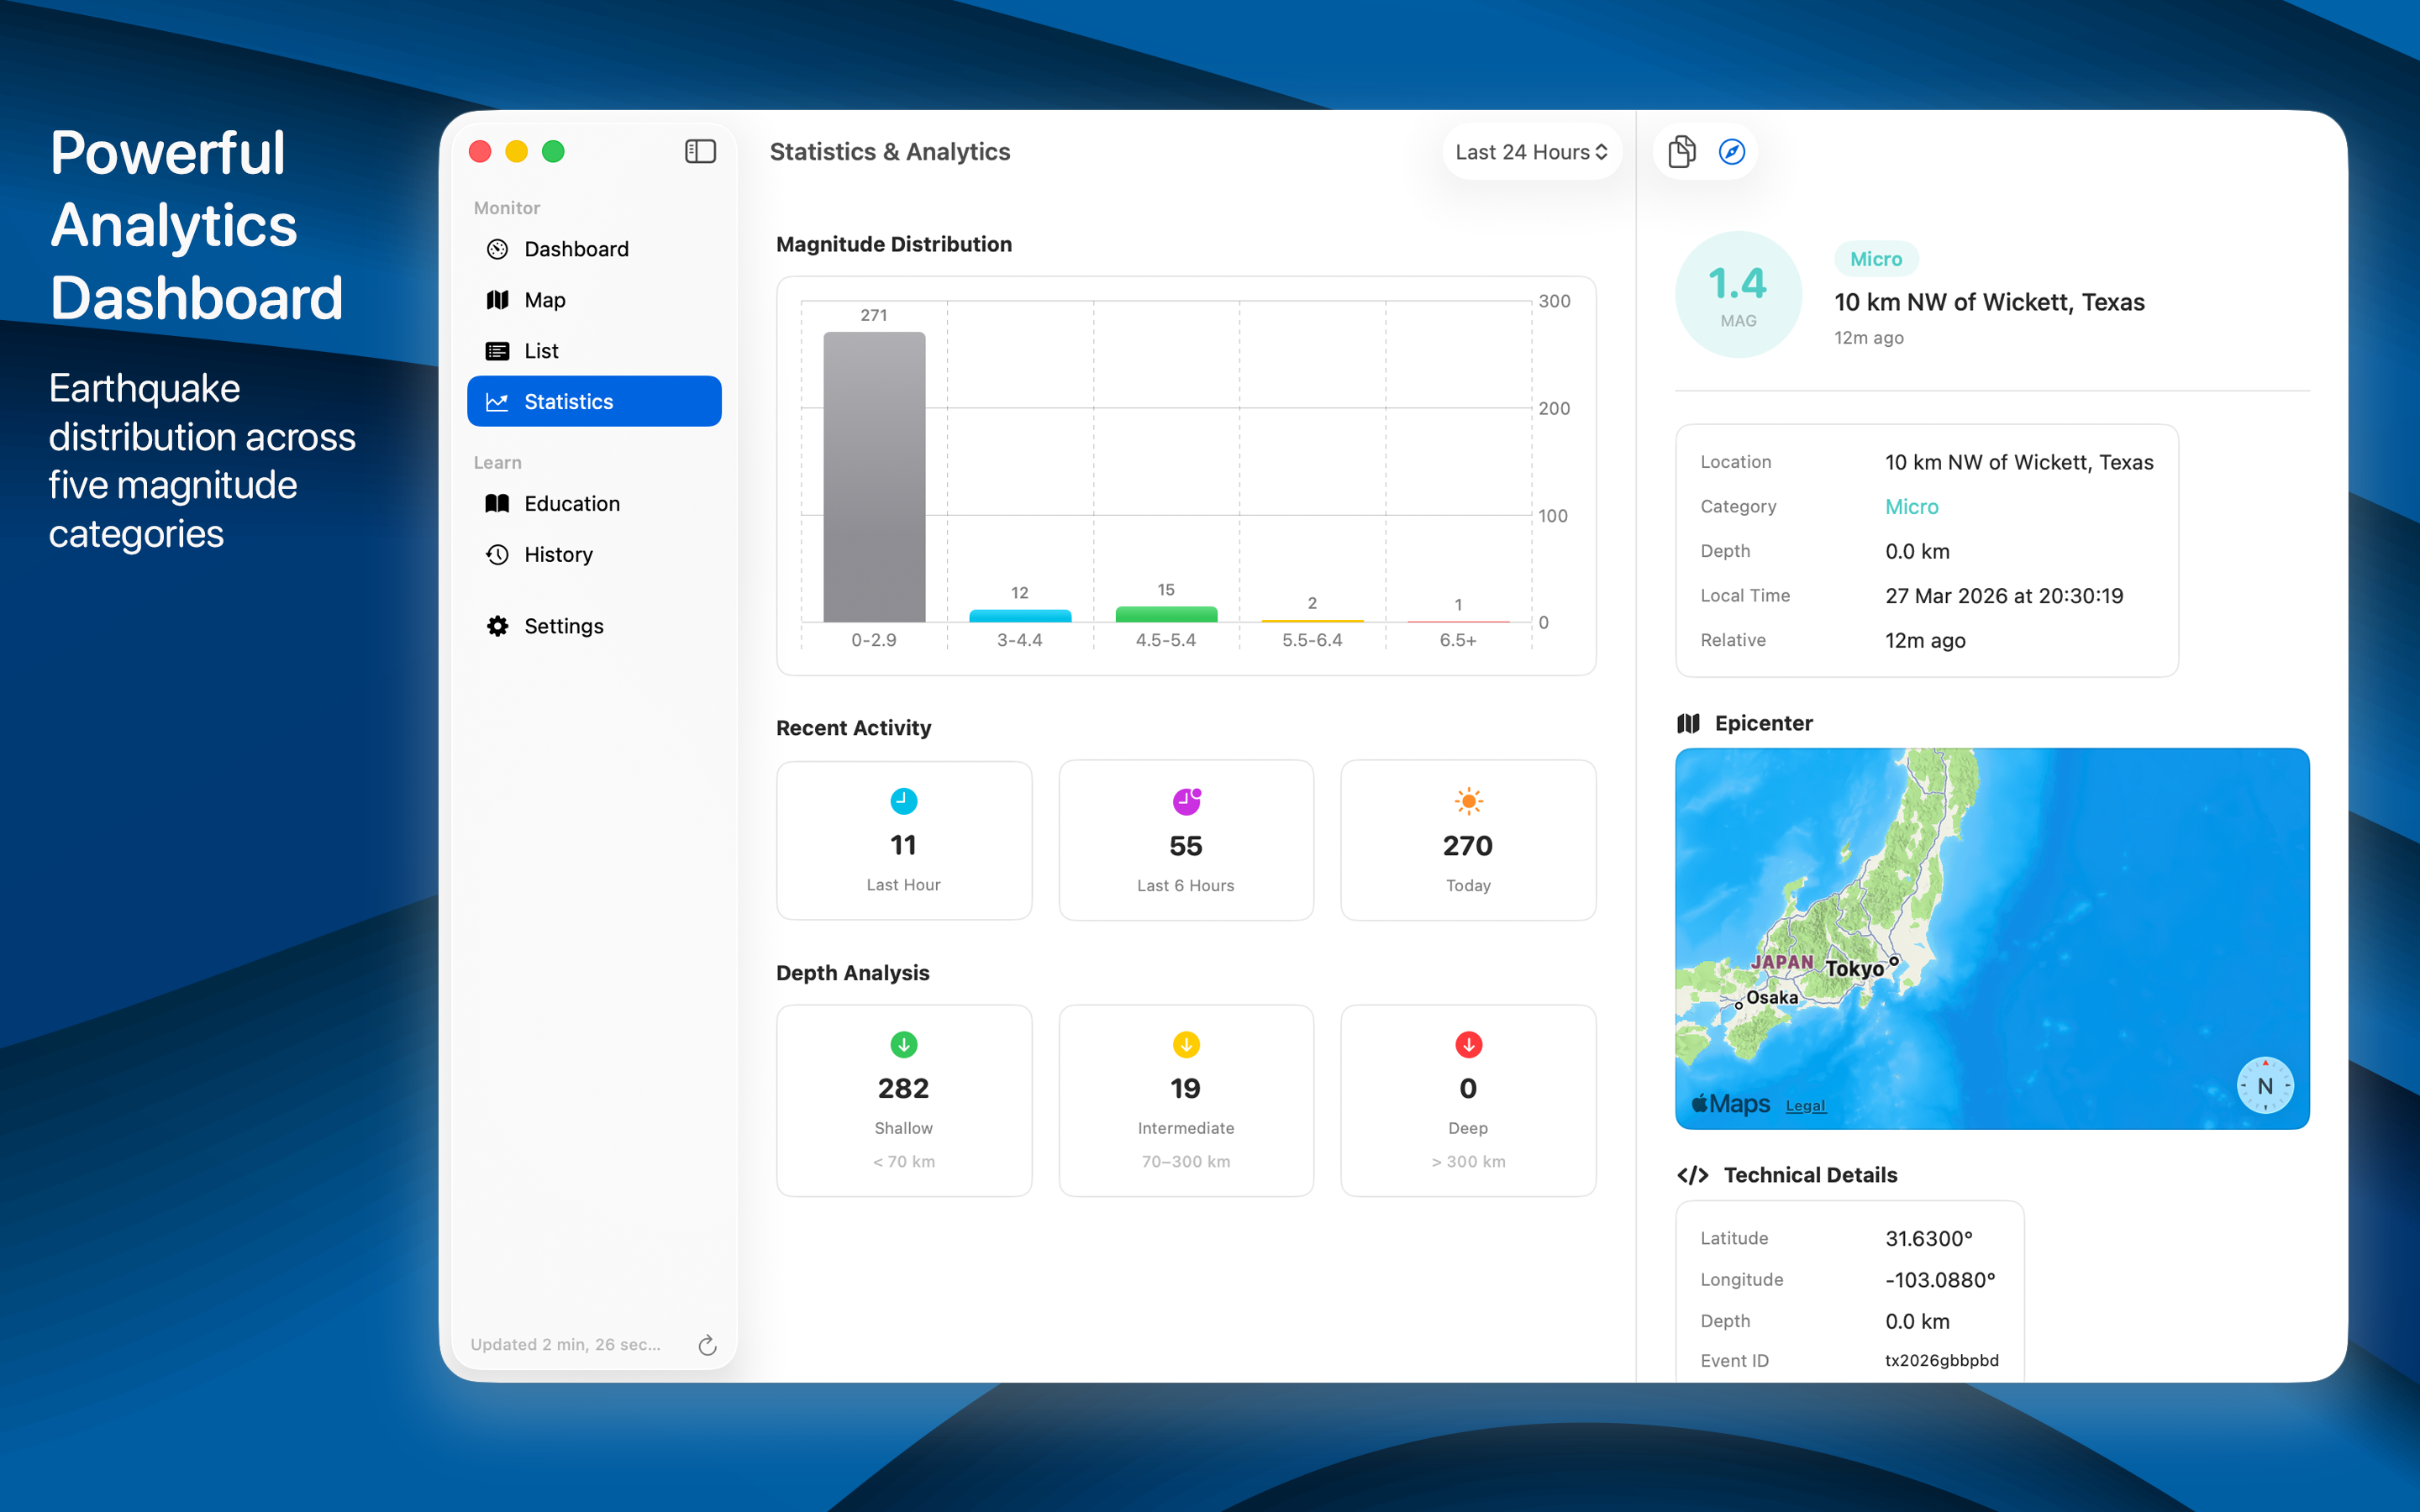The image size is (2420, 1512).
Task: Click the Deep depth red arrow icon
Action: click(x=1468, y=1045)
